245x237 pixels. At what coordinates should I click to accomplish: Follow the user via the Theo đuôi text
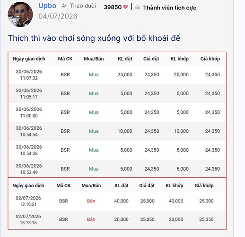(83, 6)
